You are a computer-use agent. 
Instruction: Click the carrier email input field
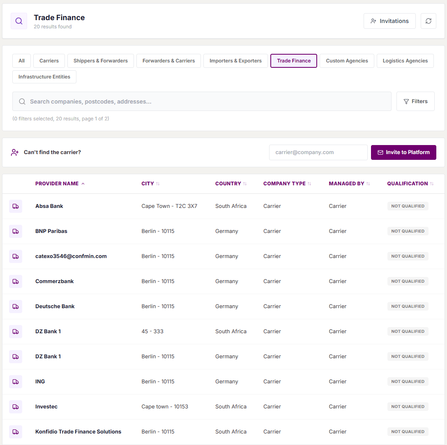pos(318,152)
